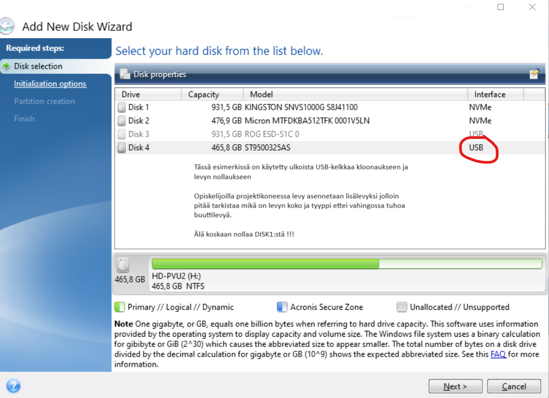Select the Disk selection step
The width and height of the screenshot is (549, 398).
(38, 66)
